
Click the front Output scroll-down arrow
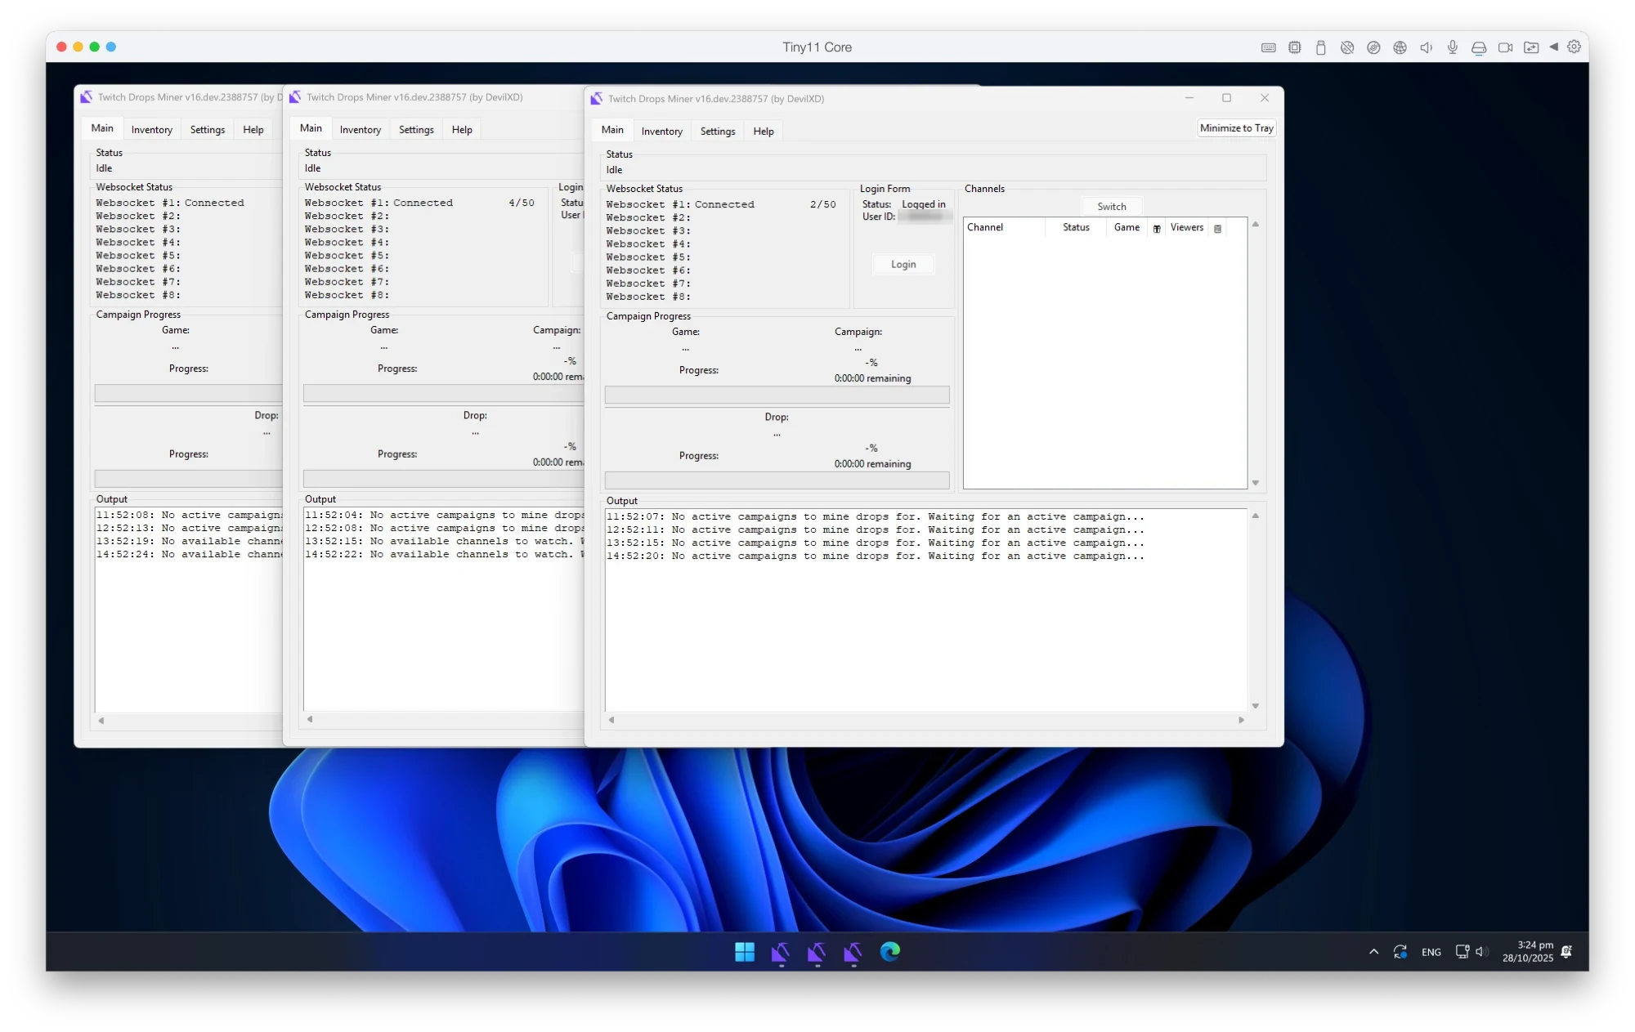pos(1255,706)
